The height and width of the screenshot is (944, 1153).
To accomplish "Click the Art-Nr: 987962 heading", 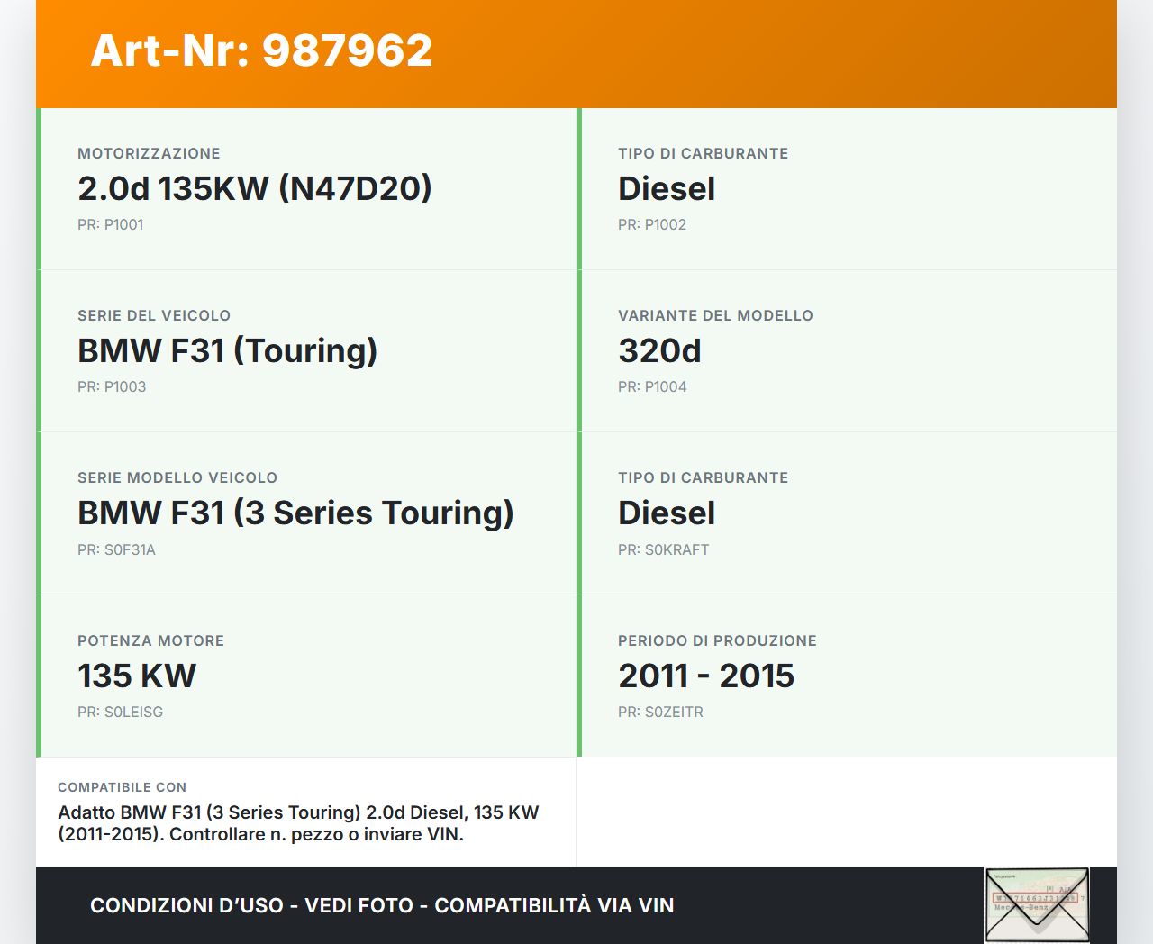I will pyautogui.click(x=261, y=50).
